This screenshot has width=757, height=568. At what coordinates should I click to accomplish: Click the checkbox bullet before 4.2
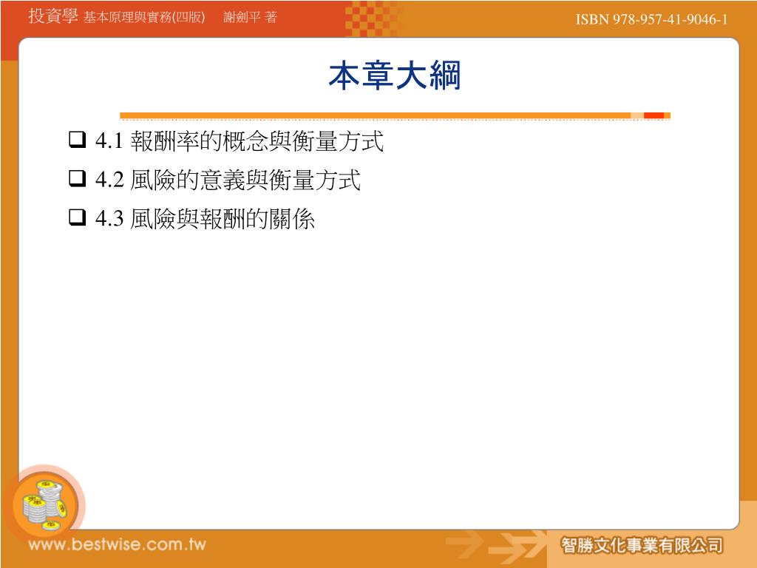[x=77, y=178]
